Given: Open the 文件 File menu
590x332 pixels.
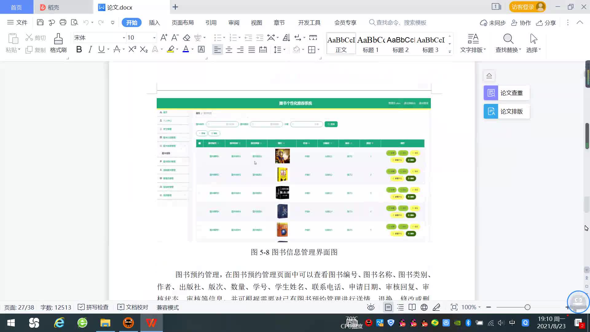Looking at the screenshot, I should [17, 22].
